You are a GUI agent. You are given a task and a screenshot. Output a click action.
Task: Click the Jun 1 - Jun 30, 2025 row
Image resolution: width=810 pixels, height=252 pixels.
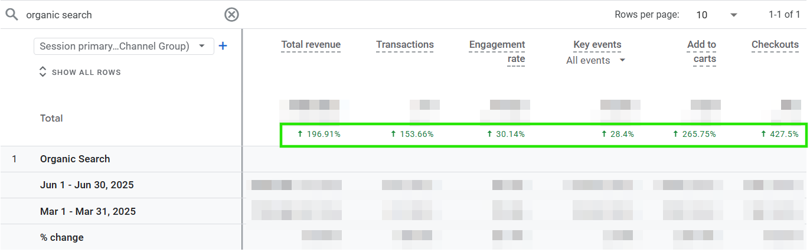[87, 185]
